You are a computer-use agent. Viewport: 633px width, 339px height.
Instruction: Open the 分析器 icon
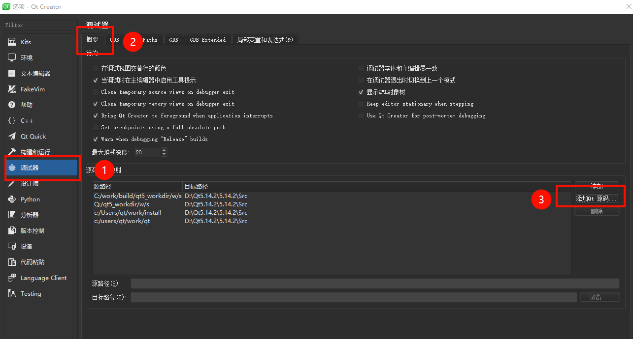click(x=12, y=215)
